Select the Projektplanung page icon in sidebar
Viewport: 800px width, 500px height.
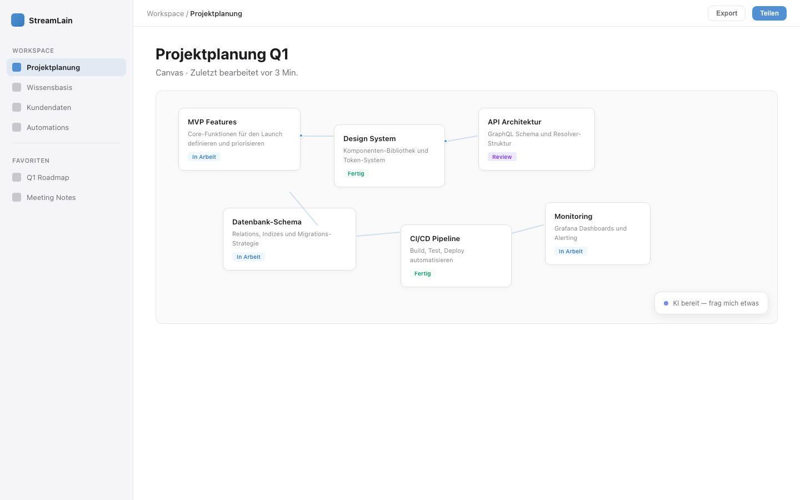pos(17,67)
